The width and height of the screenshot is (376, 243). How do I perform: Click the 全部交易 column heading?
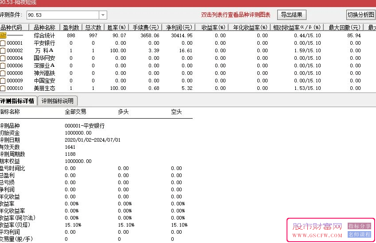pyautogui.click(x=76, y=112)
